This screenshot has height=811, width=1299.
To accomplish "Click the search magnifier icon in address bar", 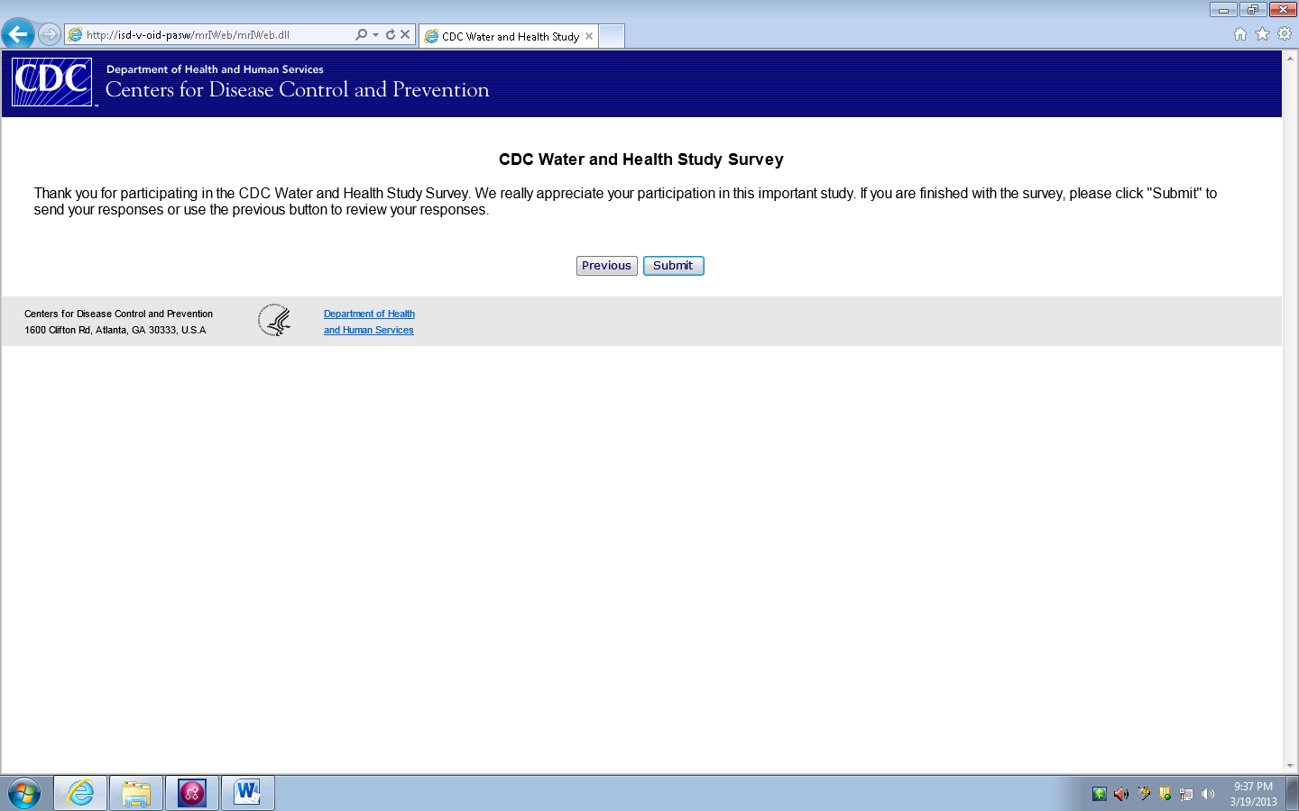I will [361, 34].
